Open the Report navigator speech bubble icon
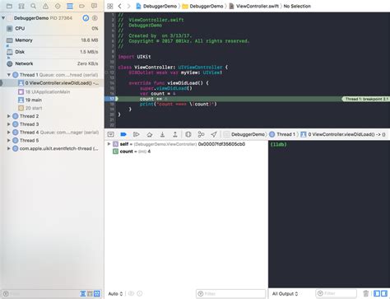 click(94, 6)
